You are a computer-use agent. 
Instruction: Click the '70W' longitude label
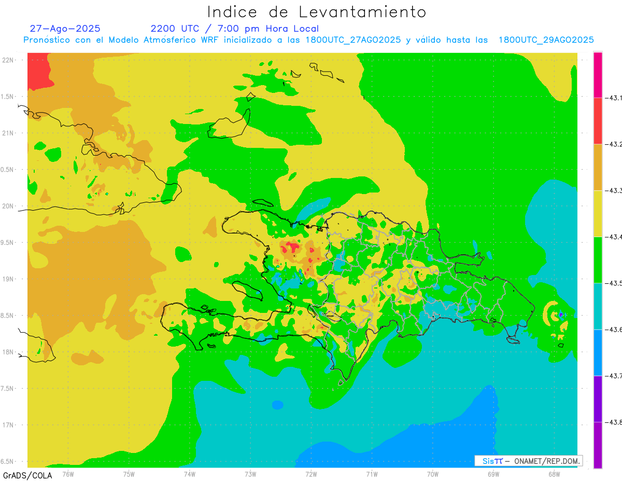433,474
